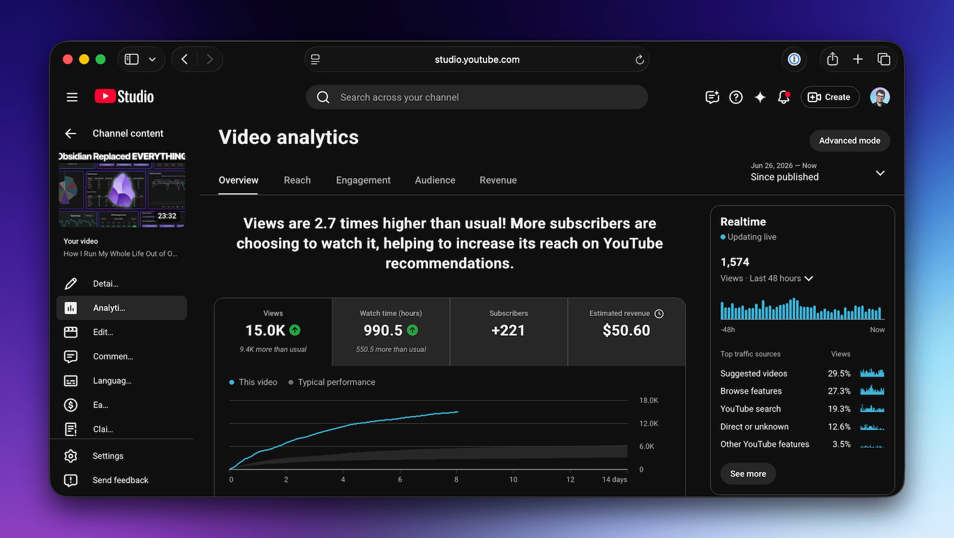Open the Languages subtitles item
This screenshot has width=954, height=538.
122,381
